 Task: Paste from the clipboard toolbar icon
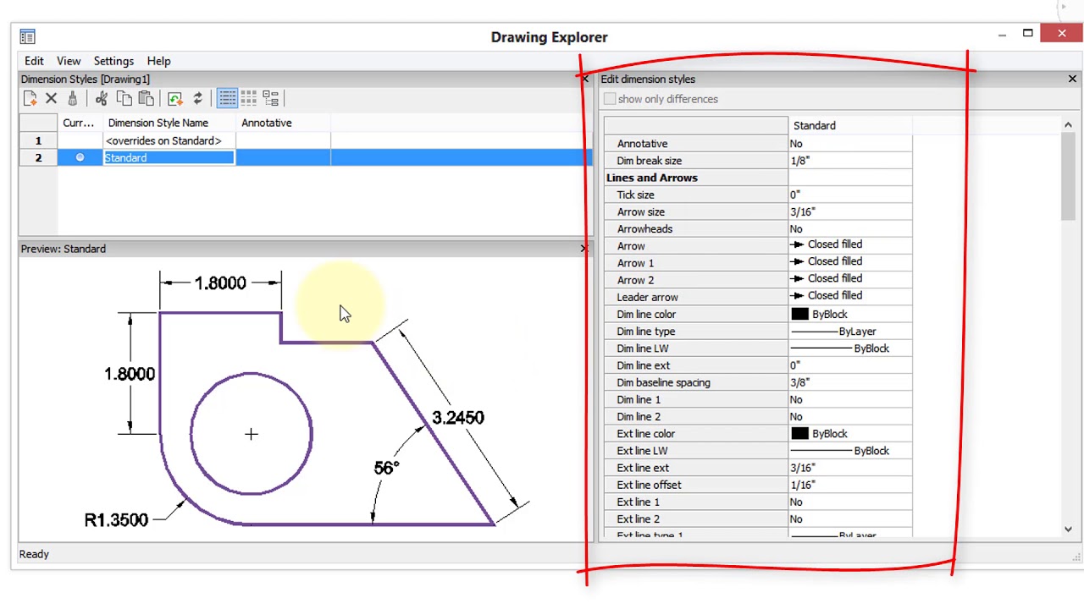tap(146, 99)
